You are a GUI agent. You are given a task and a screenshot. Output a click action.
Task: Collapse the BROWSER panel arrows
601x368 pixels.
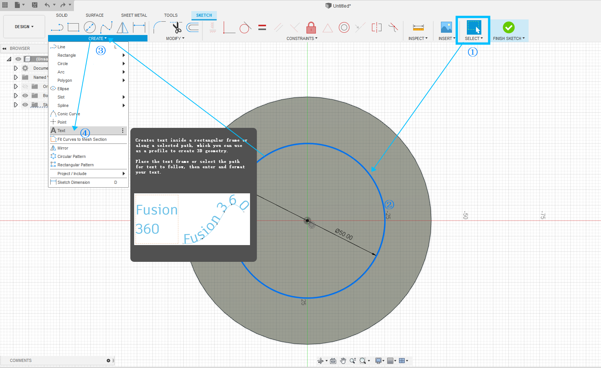coord(4,49)
